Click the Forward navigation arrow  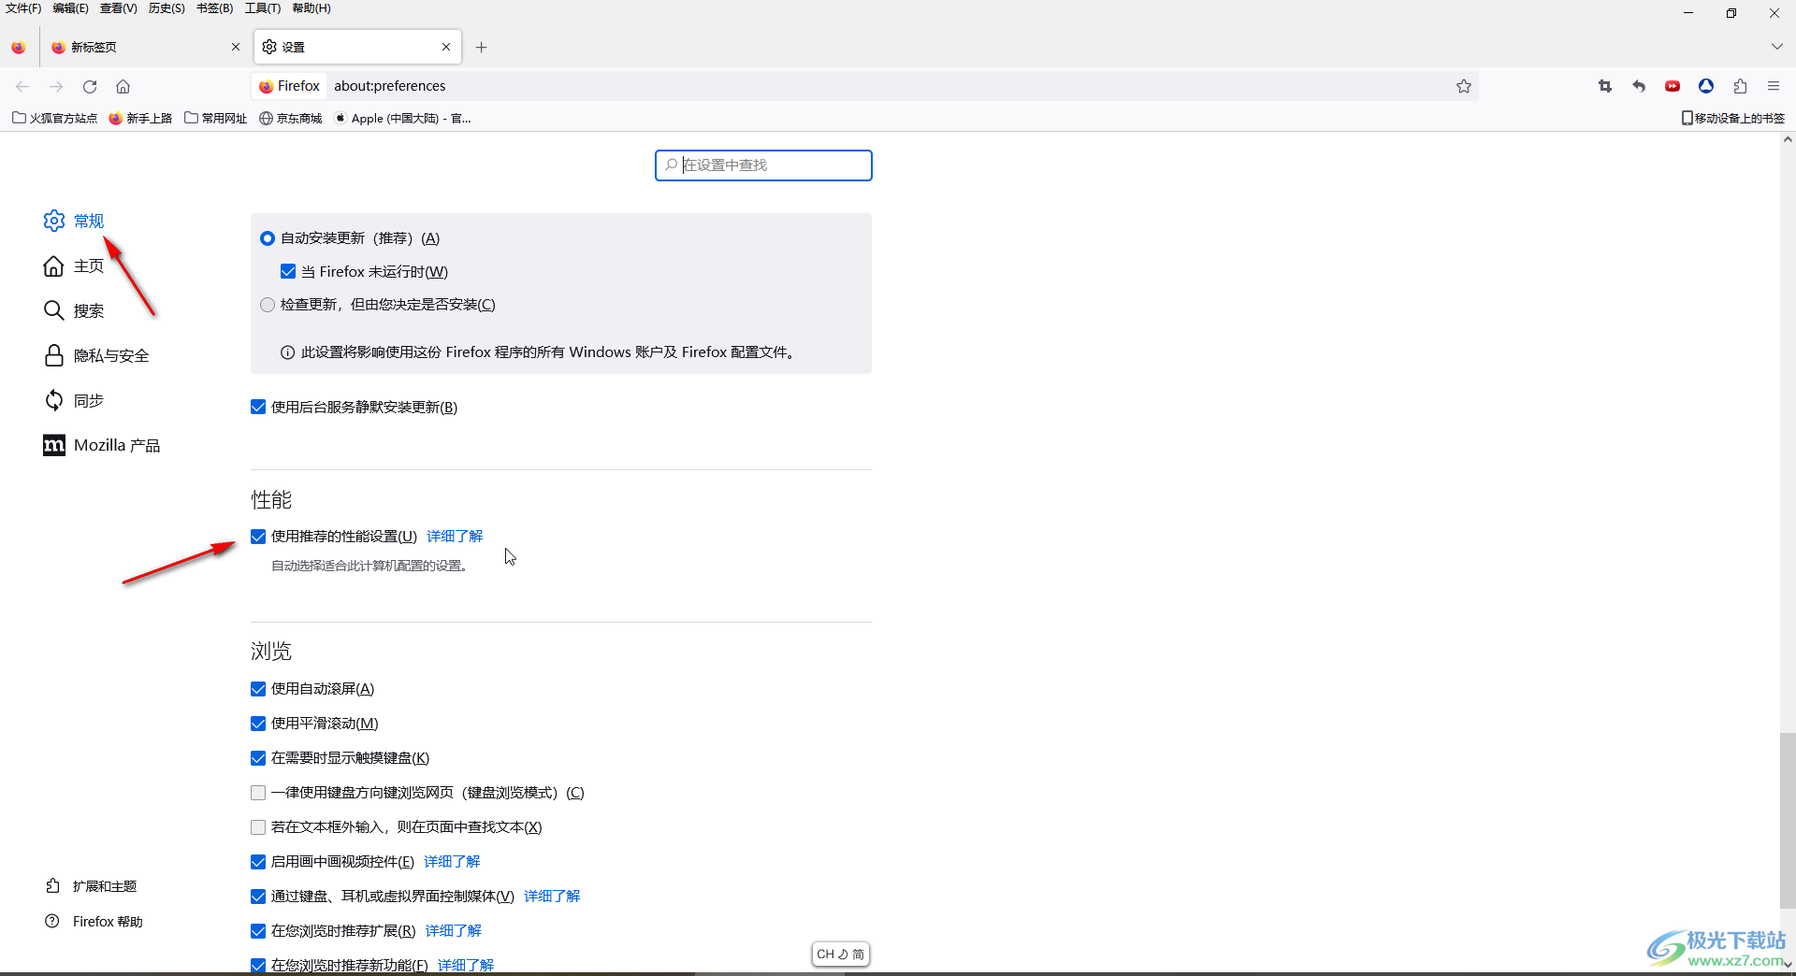[56, 86]
